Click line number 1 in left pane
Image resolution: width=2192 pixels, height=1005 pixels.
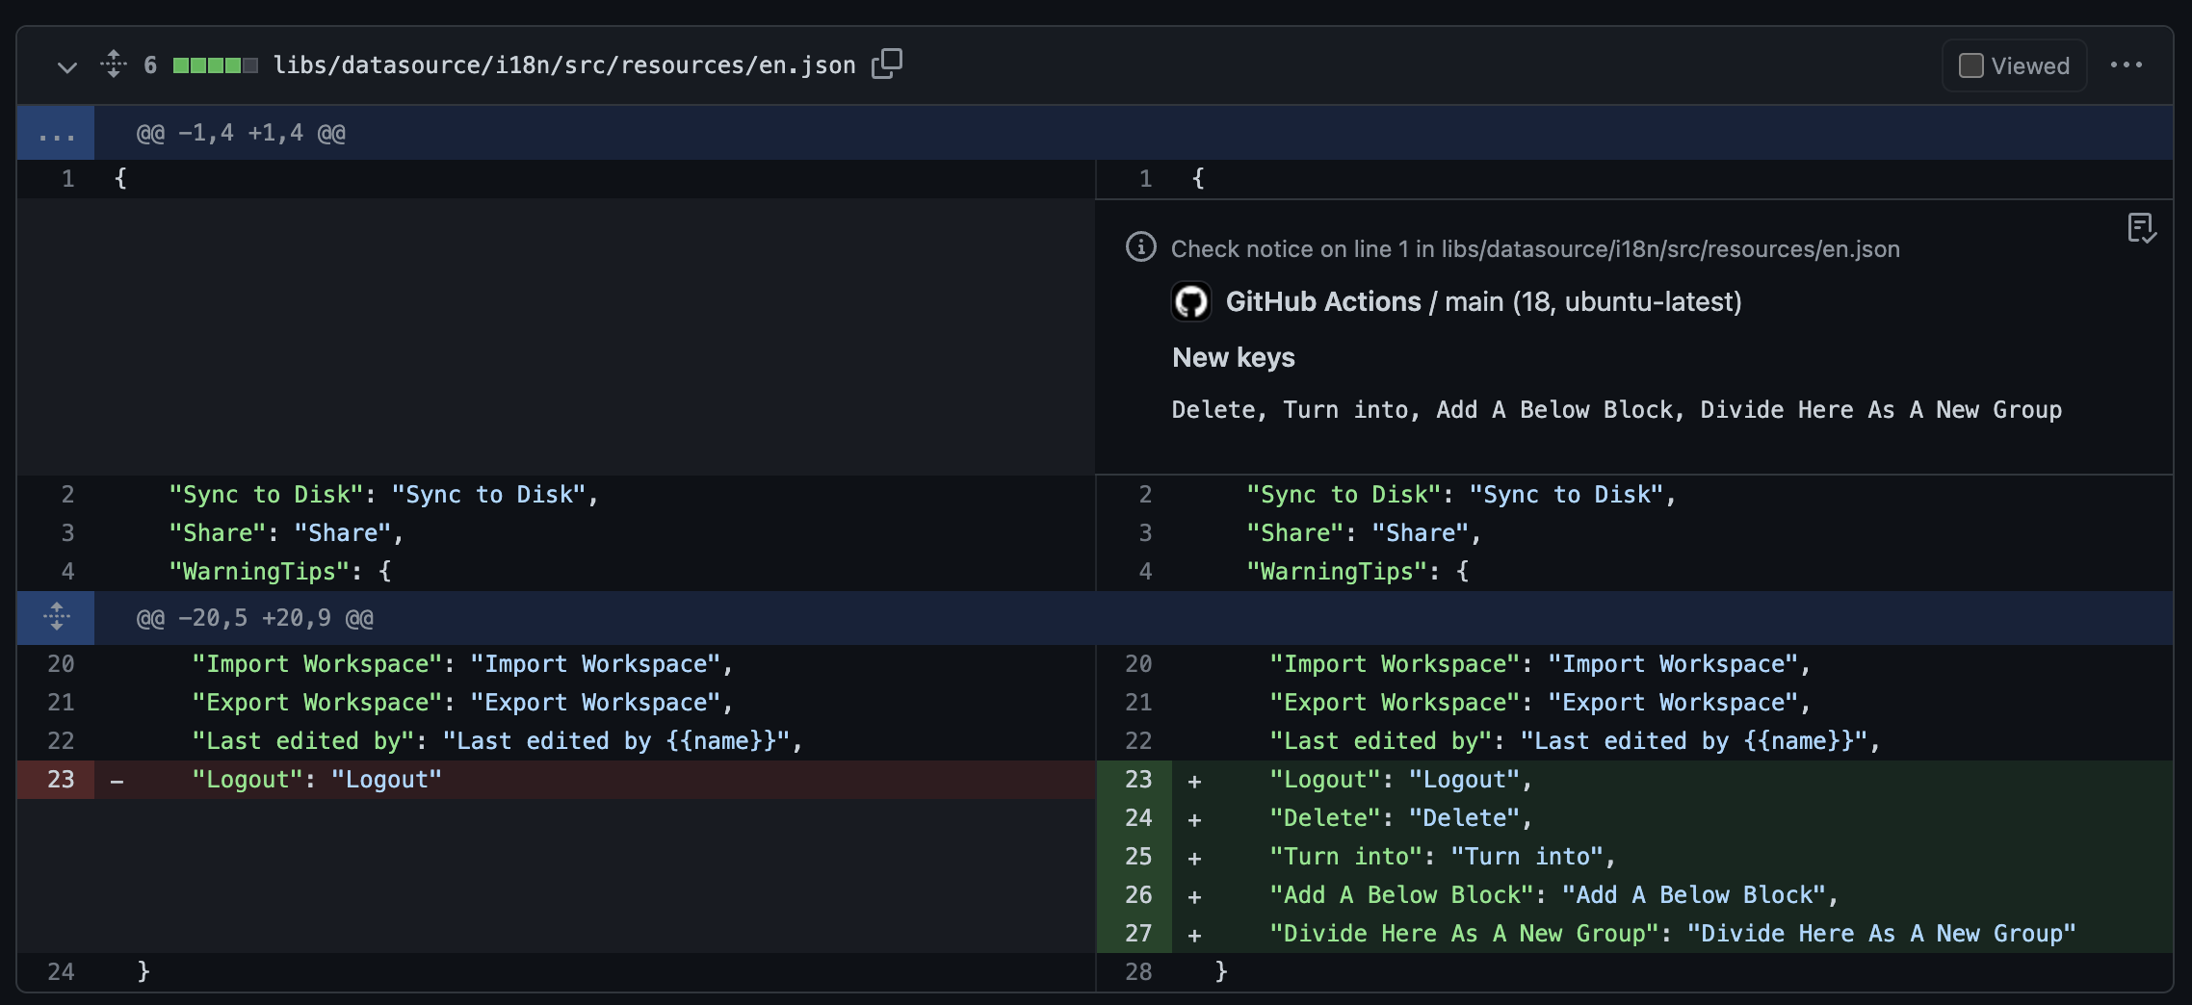(x=56, y=178)
